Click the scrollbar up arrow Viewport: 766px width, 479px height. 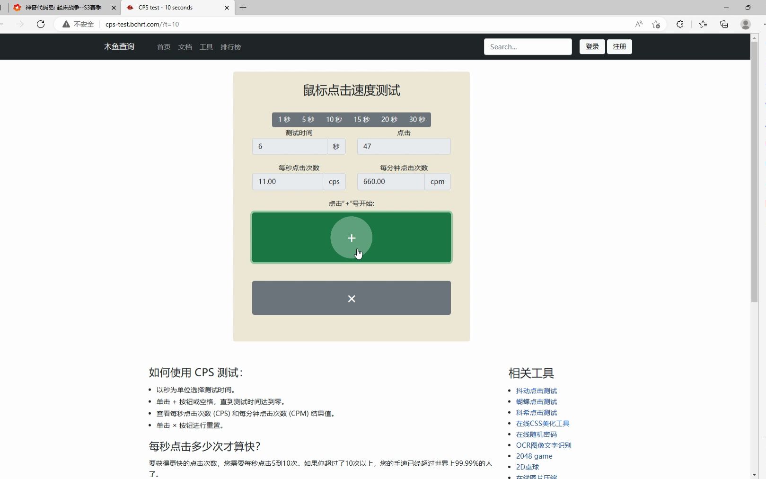(754, 37)
